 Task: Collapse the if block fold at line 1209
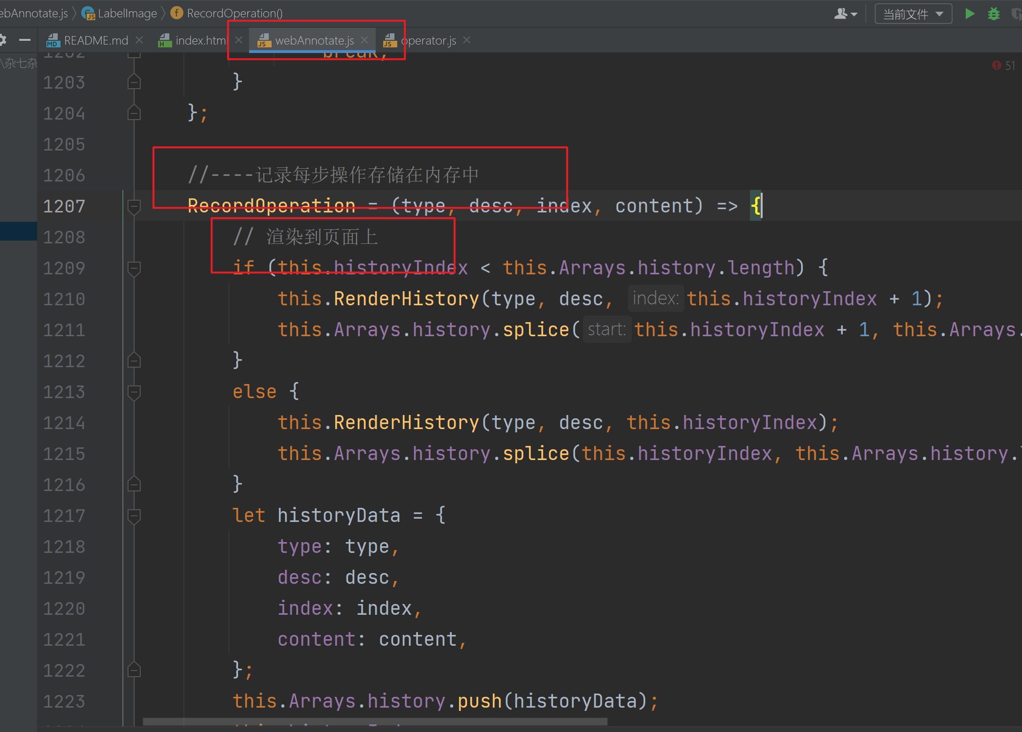click(x=134, y=268)
